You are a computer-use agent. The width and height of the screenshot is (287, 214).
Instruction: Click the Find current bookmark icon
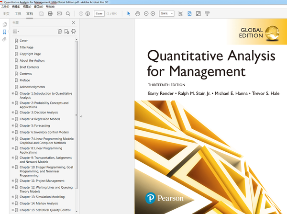coord(74,31)
